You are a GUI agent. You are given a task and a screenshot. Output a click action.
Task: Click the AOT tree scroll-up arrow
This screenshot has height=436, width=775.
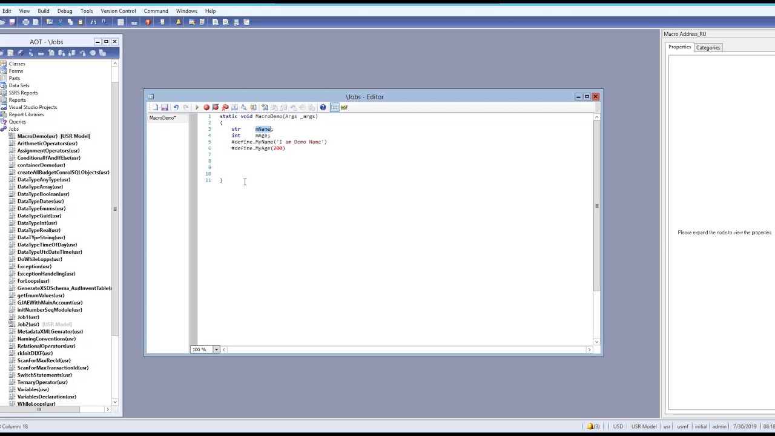click(115, 63)
